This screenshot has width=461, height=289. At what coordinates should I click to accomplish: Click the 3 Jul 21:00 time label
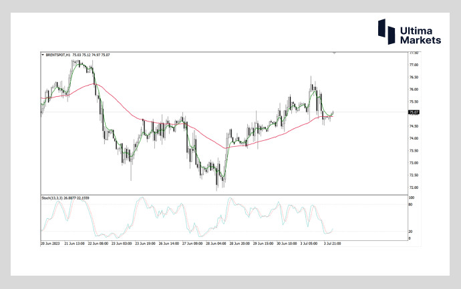tap(332, 244)
